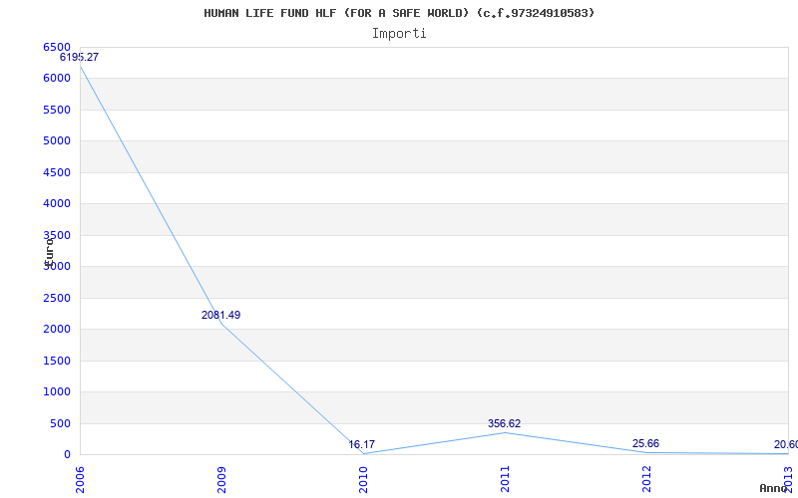
Task: Click the 2009 x-axis label
Action: [221, 479]
